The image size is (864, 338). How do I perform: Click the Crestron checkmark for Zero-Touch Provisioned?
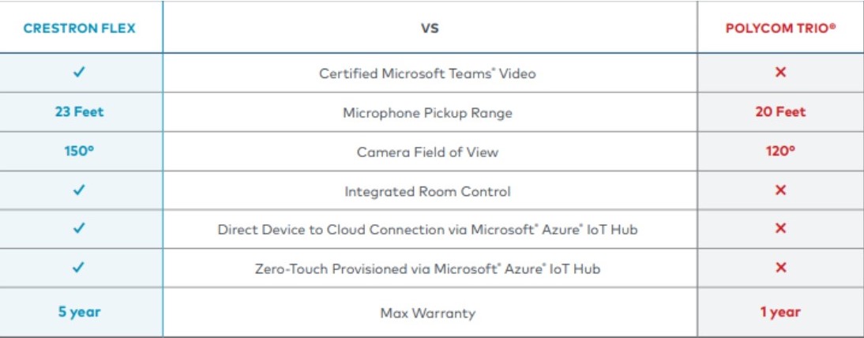coord(79,268)
